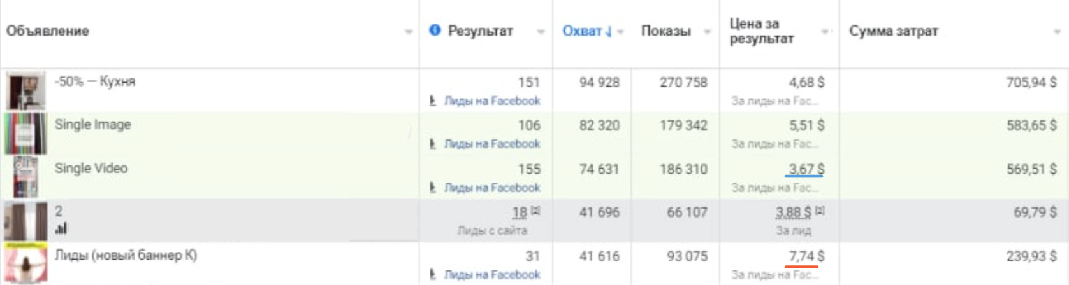Click the chart icon under ad 2
This screenshot has width=1069, height=285.
coord(61,229)
